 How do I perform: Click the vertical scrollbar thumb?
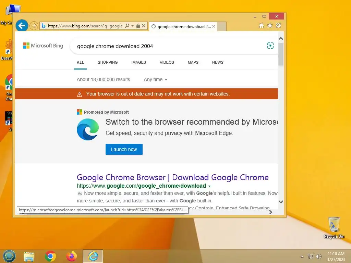coord(281,54)
